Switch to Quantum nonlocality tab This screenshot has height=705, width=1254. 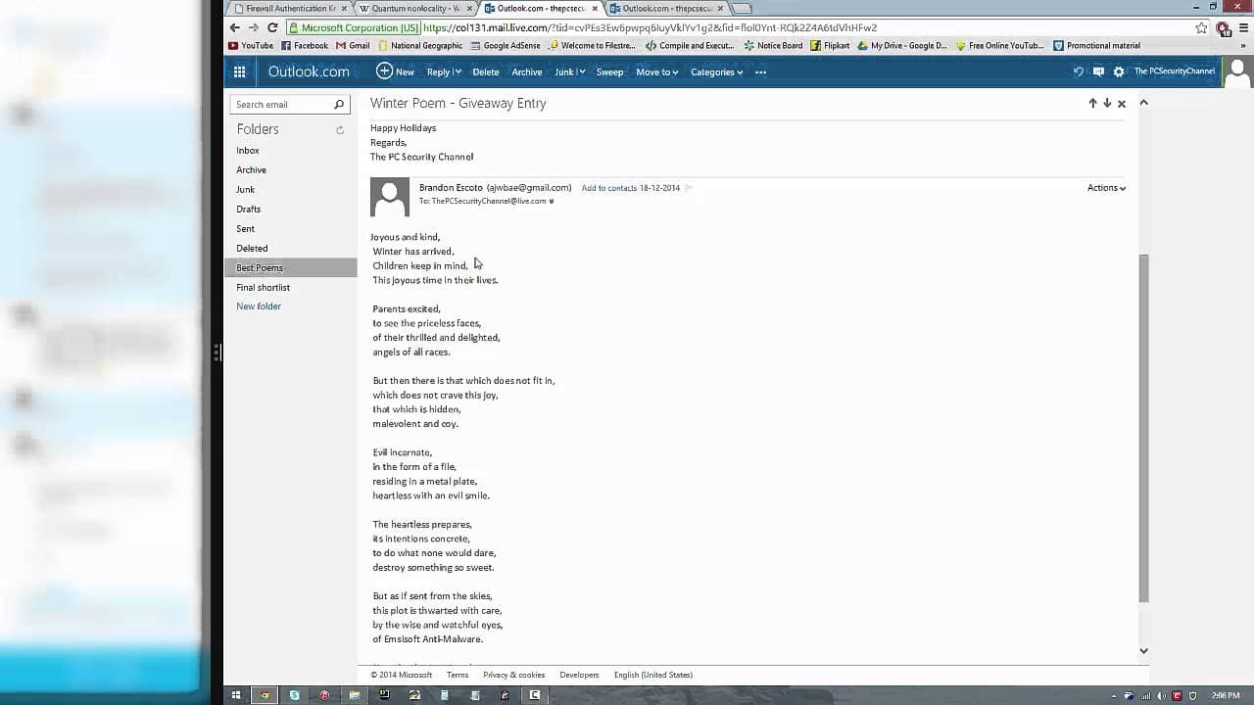pos(415,8)
